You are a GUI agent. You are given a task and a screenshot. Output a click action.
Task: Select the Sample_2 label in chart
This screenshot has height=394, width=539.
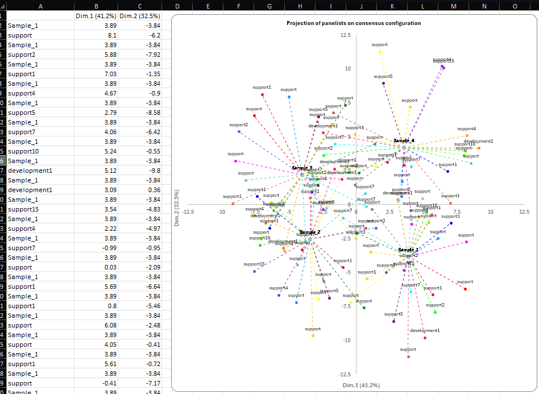pyautogui.click(x=310, y=233)
